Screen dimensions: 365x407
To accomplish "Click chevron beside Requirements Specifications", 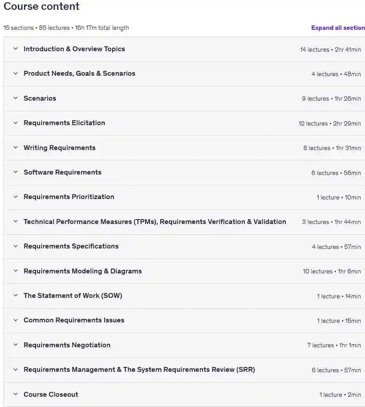I will pos(16,246).
